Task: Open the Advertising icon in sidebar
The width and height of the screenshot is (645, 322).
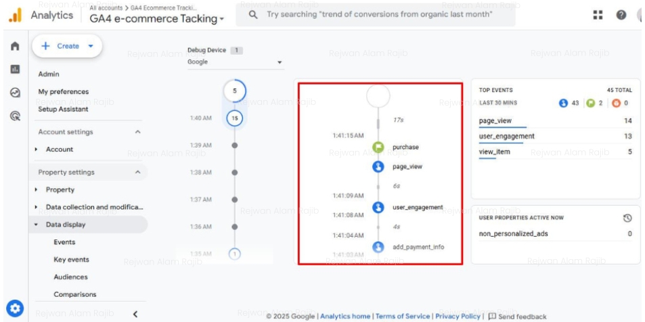Action: [x=14, y=116]
